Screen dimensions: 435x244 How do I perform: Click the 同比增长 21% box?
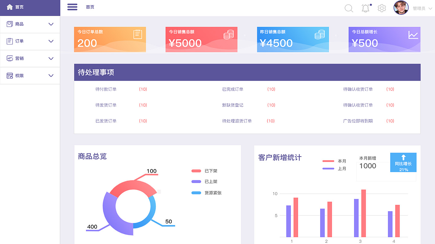(x=403, y=162)
